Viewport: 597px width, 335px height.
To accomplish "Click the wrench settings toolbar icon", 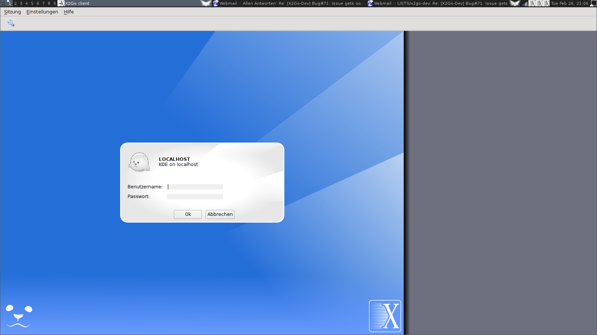I will pyautogui.click(x=11, y=23).
